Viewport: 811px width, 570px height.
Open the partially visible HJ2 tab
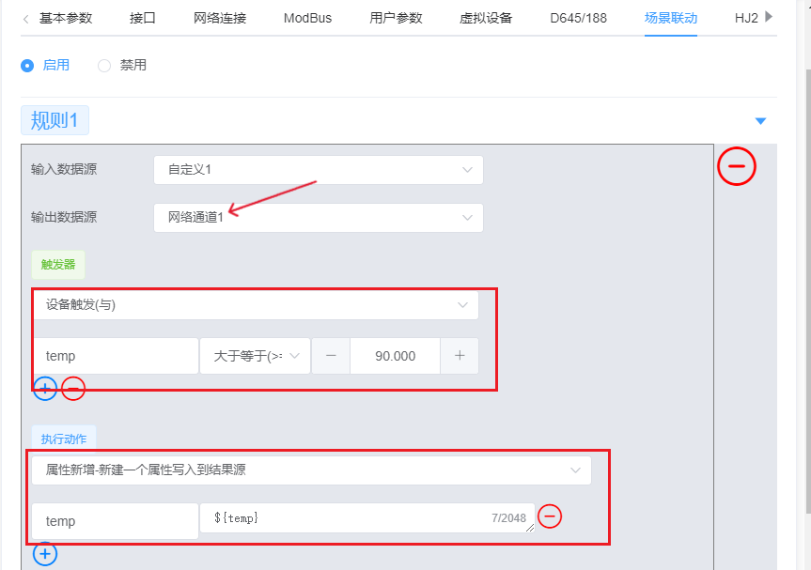point(746,18)
